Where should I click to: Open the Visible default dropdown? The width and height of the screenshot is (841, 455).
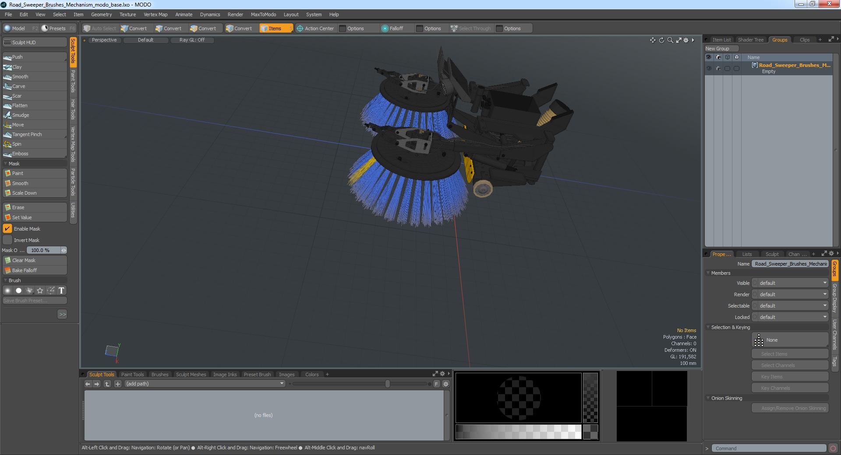(790, 283)
